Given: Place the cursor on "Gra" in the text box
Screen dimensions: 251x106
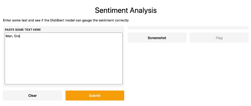Looking at the screenshot, I should point(17,36).
